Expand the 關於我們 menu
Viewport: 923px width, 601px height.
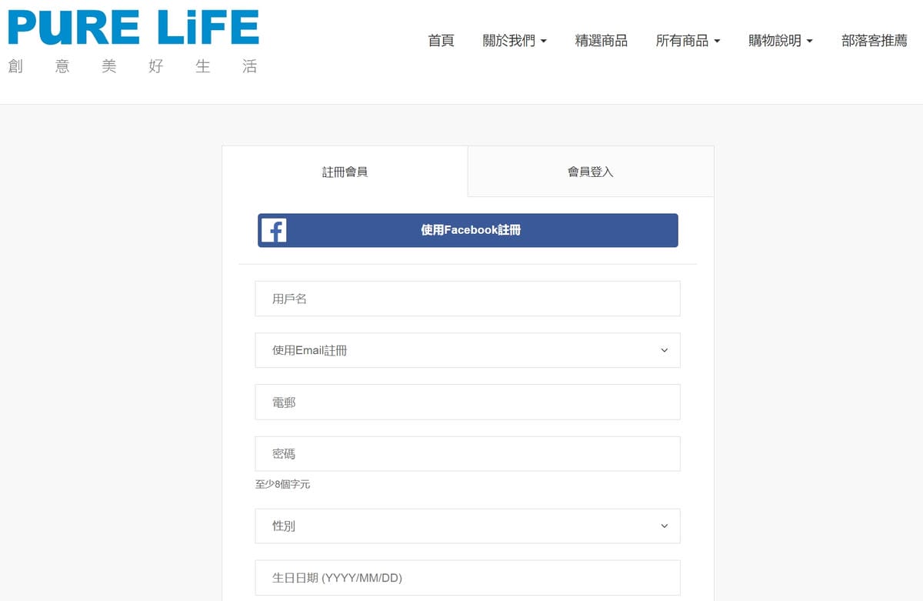pos(515,41)
